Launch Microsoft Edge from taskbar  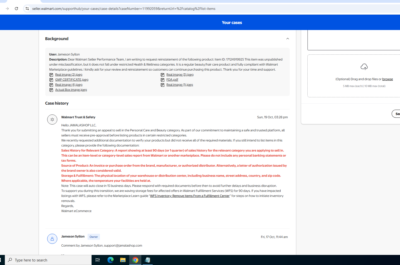[x=110, y=260]
